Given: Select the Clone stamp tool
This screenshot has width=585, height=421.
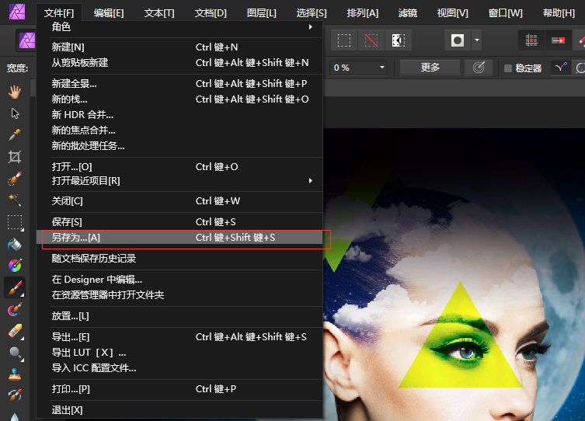Looking at the screenshot, I should 15,374.
